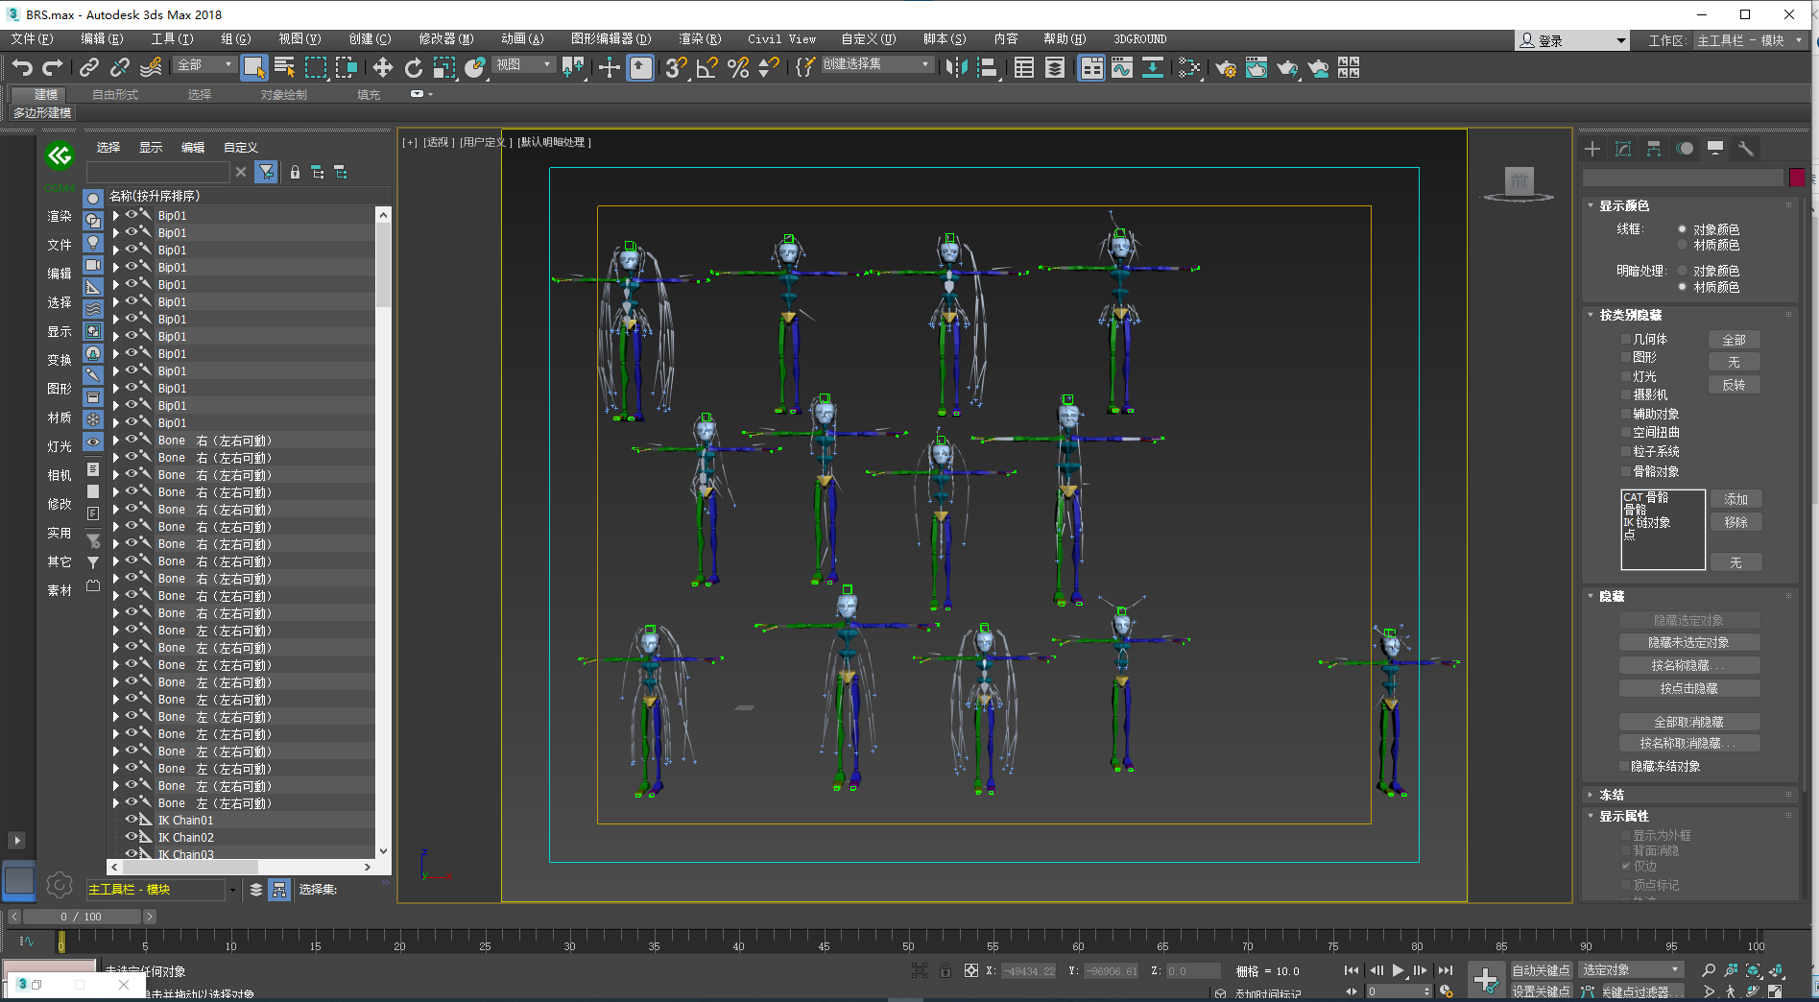Expand the first Bip01 tree item
1819x1002 pixels.
pyautogui.click(x=116, y=216)
